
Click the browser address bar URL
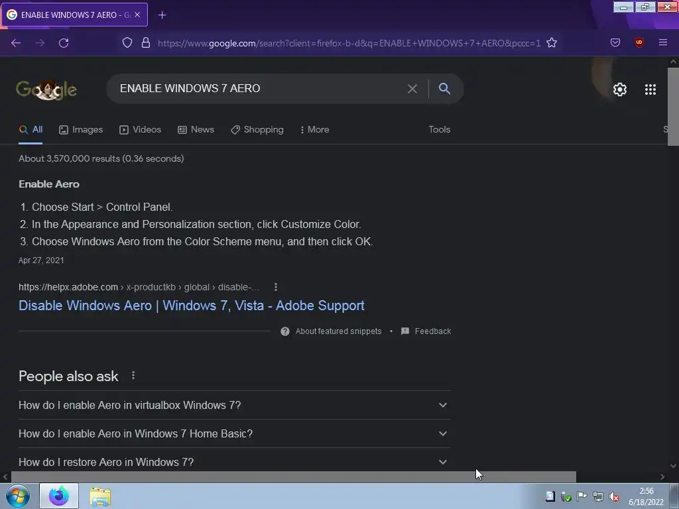coord(349,43)
